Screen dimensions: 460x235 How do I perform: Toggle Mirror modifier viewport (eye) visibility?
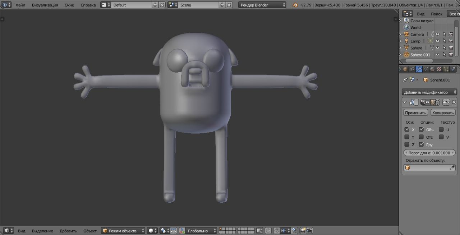click(428, 102)
